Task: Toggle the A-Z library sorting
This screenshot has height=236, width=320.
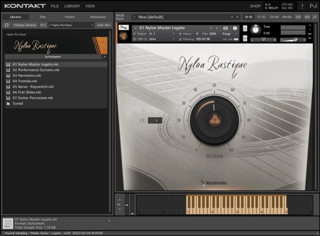Action: click(43, 25)
